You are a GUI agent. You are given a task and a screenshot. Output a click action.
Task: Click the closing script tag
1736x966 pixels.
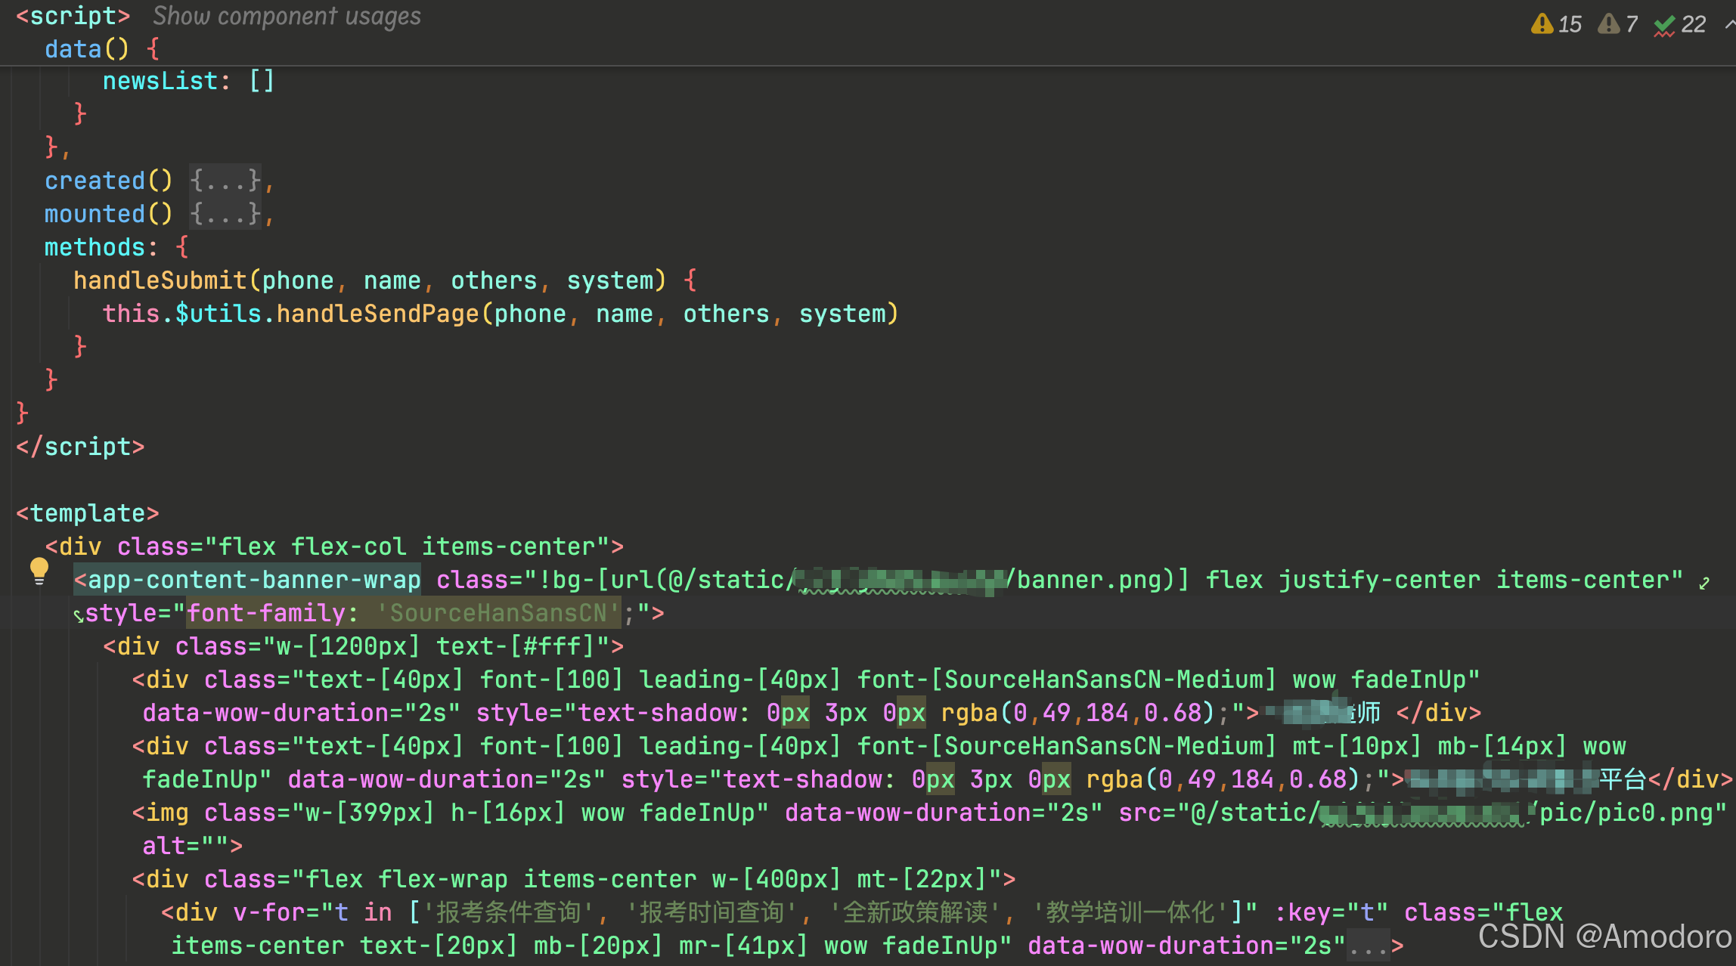(80, 447)
